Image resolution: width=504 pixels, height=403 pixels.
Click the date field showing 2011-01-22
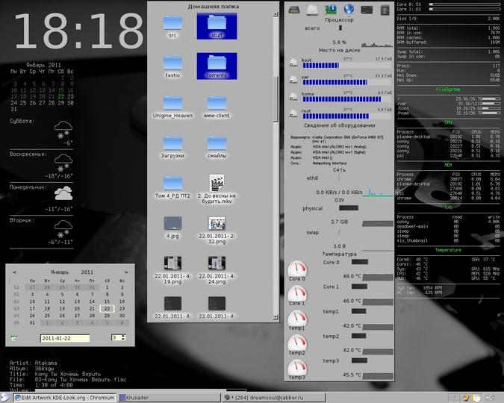click(x=65, y=338)
